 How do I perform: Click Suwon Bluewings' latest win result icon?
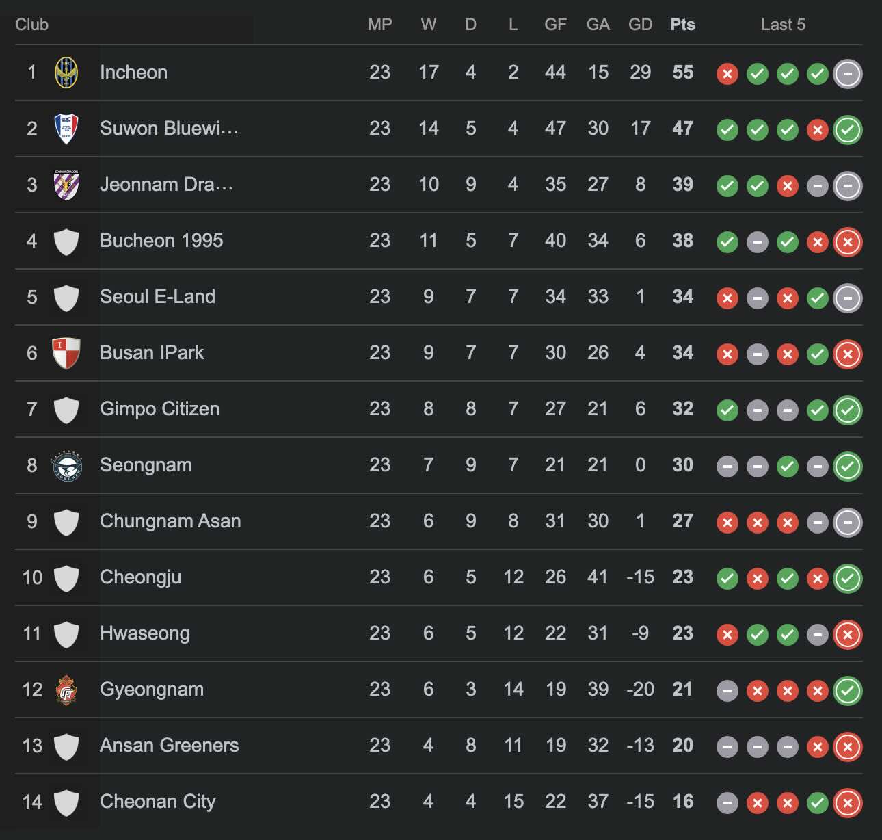pyautogui.click(x=848, y=130)
